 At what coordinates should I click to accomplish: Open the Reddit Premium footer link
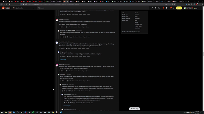click(126, 18)
